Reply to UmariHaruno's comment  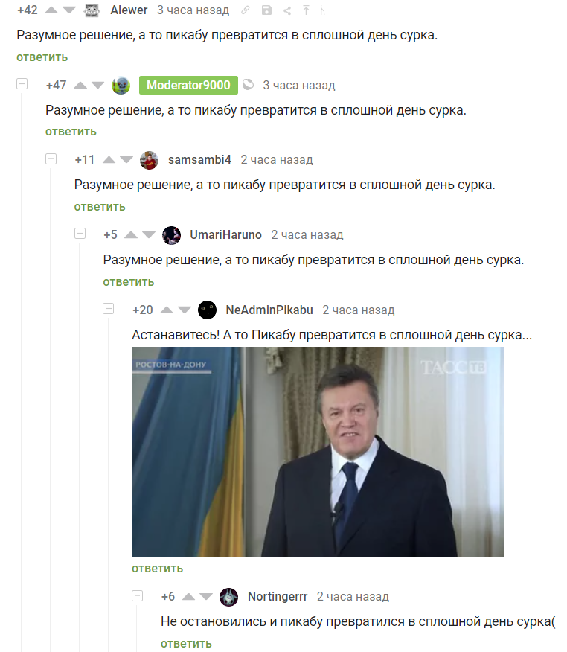click(x=129, y=282)
